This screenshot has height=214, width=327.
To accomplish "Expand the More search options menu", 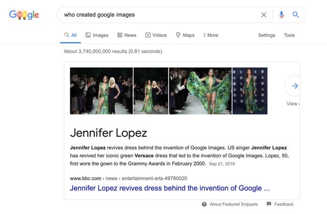I will [x=211, y=35].
